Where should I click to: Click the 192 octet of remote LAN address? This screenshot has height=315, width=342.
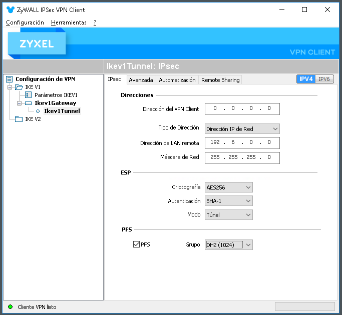coord(215,142)
